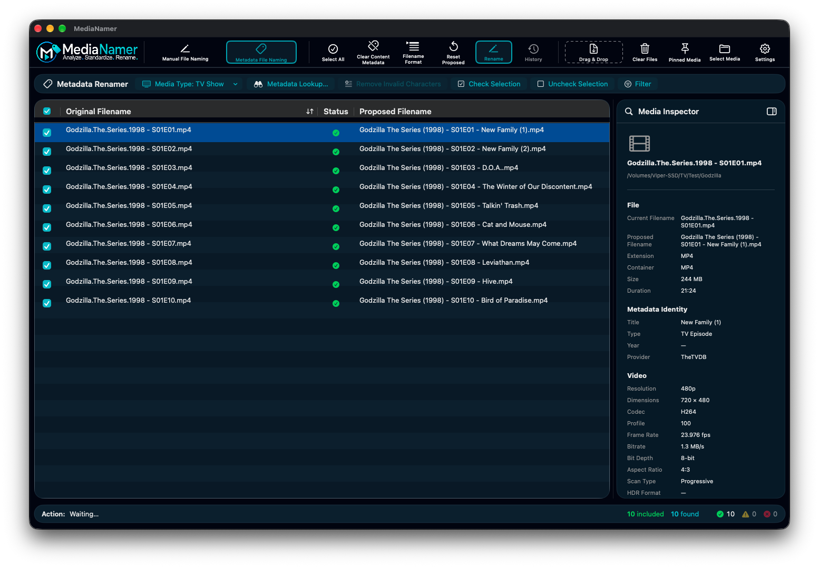
Task: Click the green success count in status bar
Action: [x=725, y=514]
